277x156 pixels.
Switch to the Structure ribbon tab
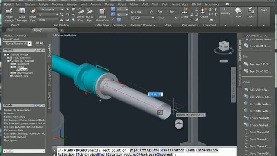click(x=30, y=4)
